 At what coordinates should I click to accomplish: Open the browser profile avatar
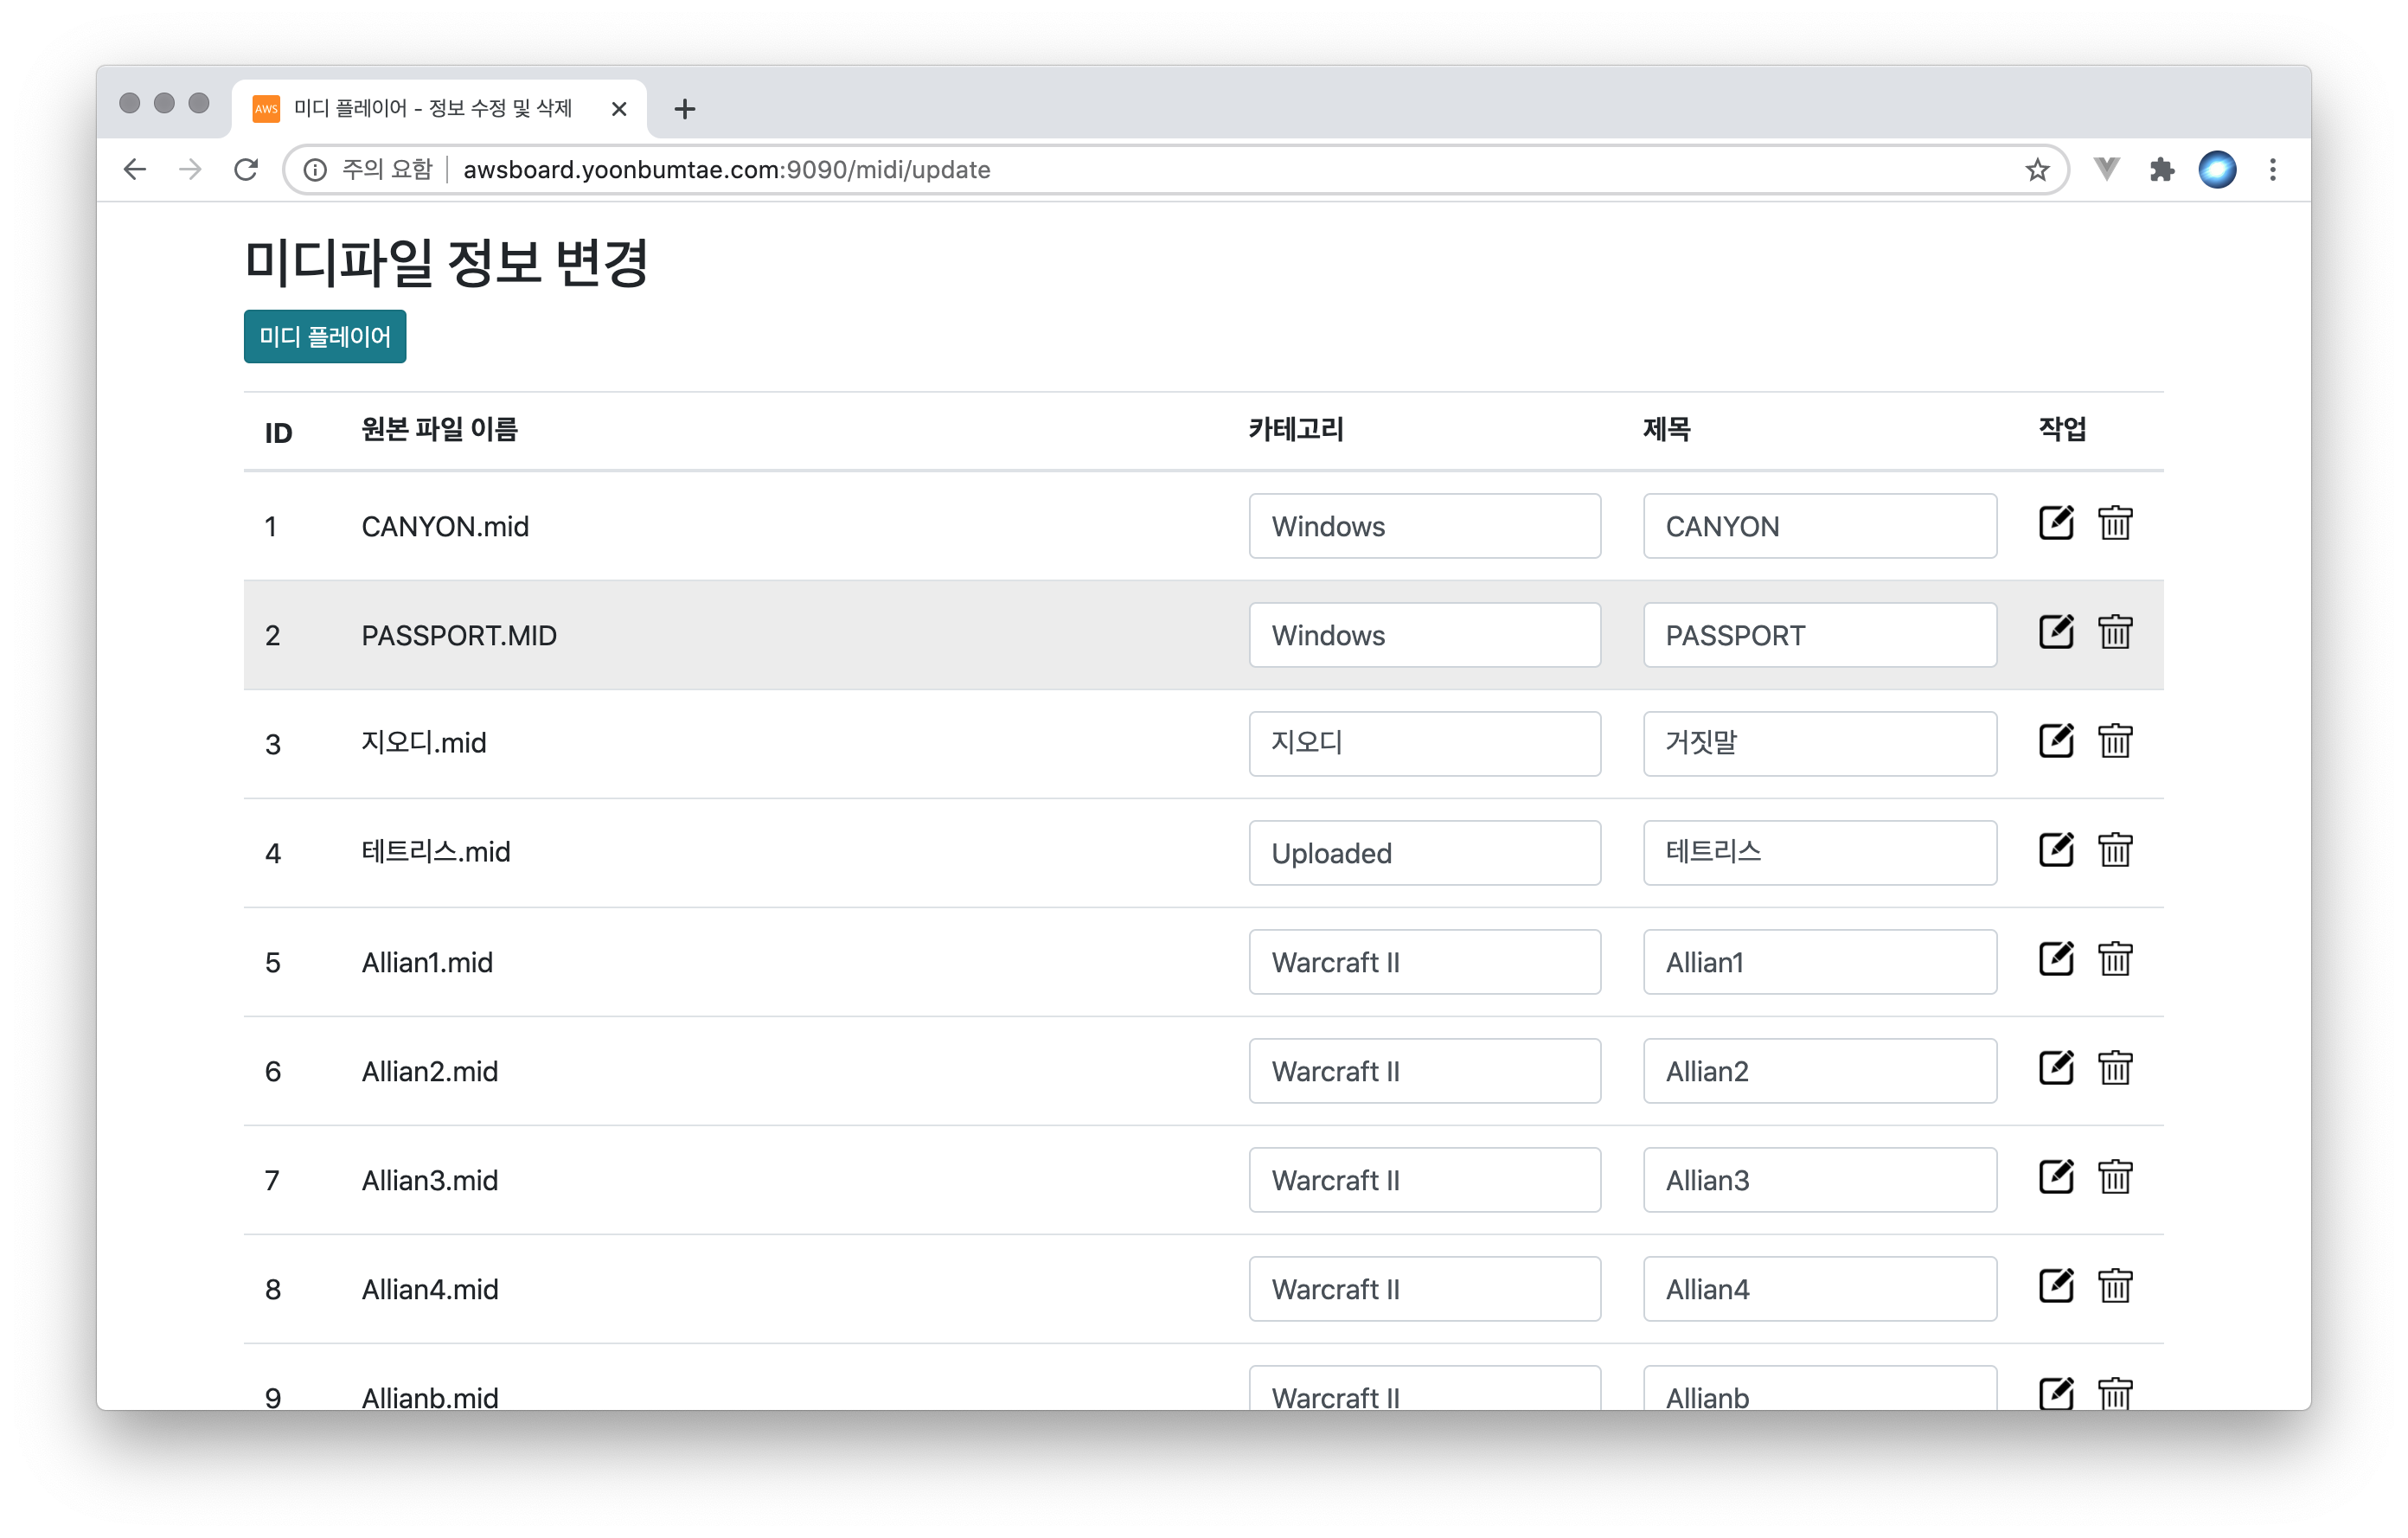[x=2216, y=170]
